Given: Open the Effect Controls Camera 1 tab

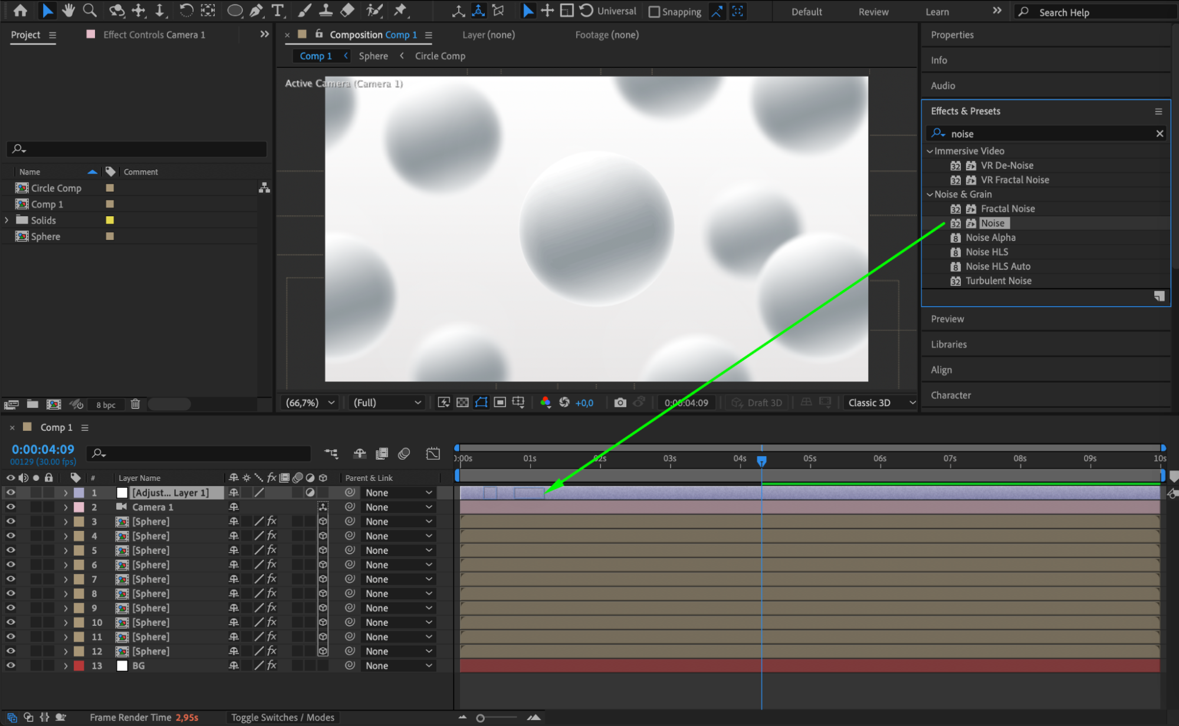Looking at the screenshot, I should click(x=154, y=35).
